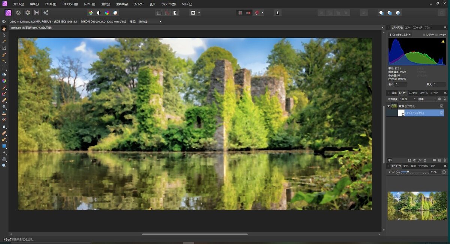
Task: Select the Flood Fill tool
Action: coord(4,74)
